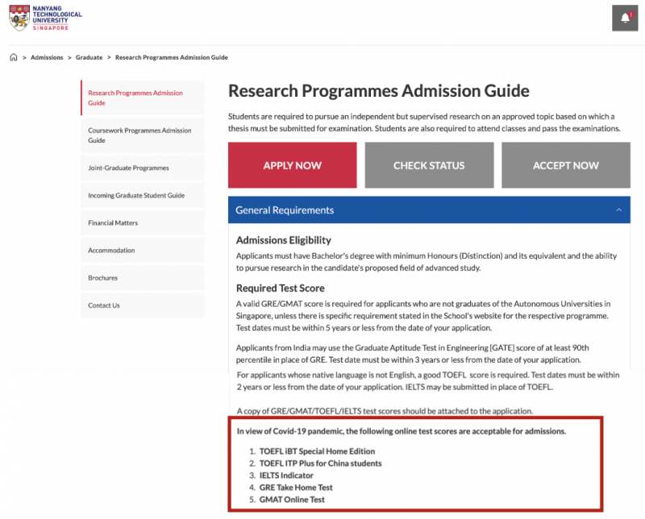Image resolution: width=645 pixels, height=519 pixels.
Task: Open Coursework Programmes Admission Guide sidebar item
Action: (x=143, y=135)
